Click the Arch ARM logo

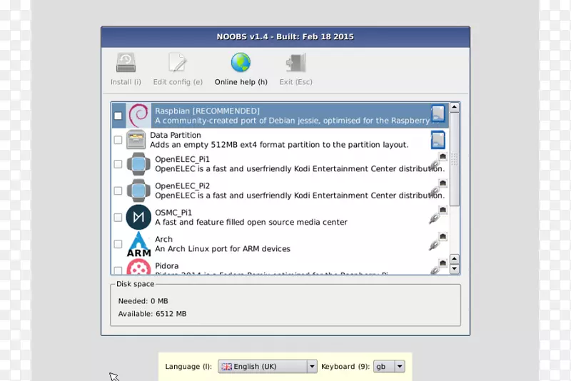tap(138, 244)
